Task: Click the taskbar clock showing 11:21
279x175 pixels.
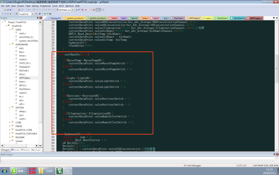Action: coord(269,170)
